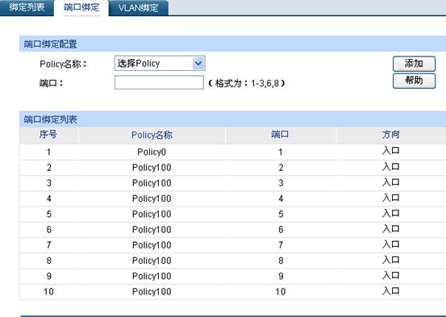Open the VLAN绑定 tab
Viewport: 446px width, 317px height.
coord(138,8)
